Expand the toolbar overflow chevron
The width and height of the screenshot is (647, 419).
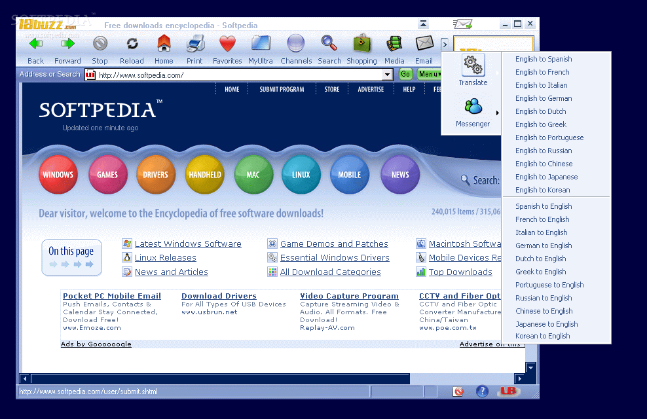[445, 44]
